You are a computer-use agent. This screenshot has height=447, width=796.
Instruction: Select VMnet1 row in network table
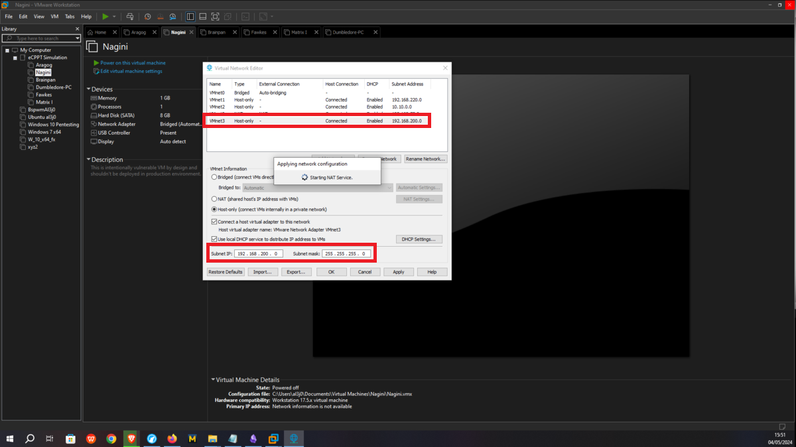tap(327, 99)
